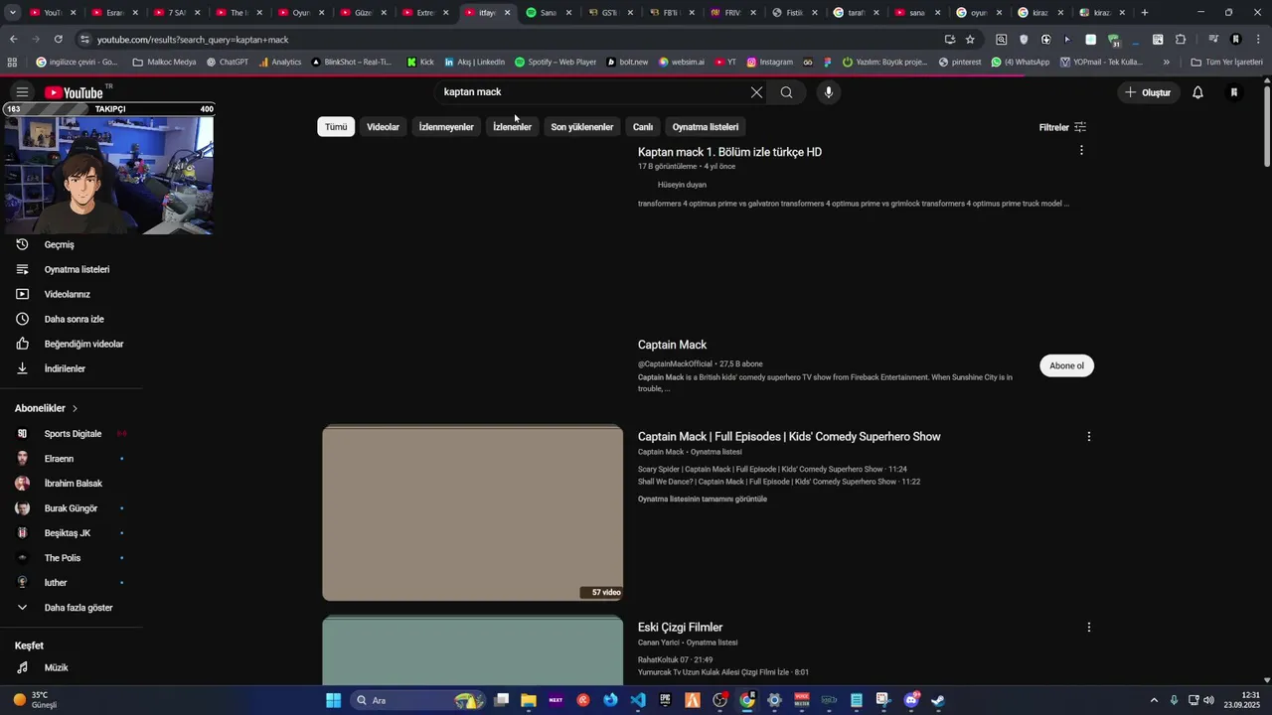Open more options for Kaptan mack 1. Bölüm
Screen dimensions: 1272x715
1081,150
